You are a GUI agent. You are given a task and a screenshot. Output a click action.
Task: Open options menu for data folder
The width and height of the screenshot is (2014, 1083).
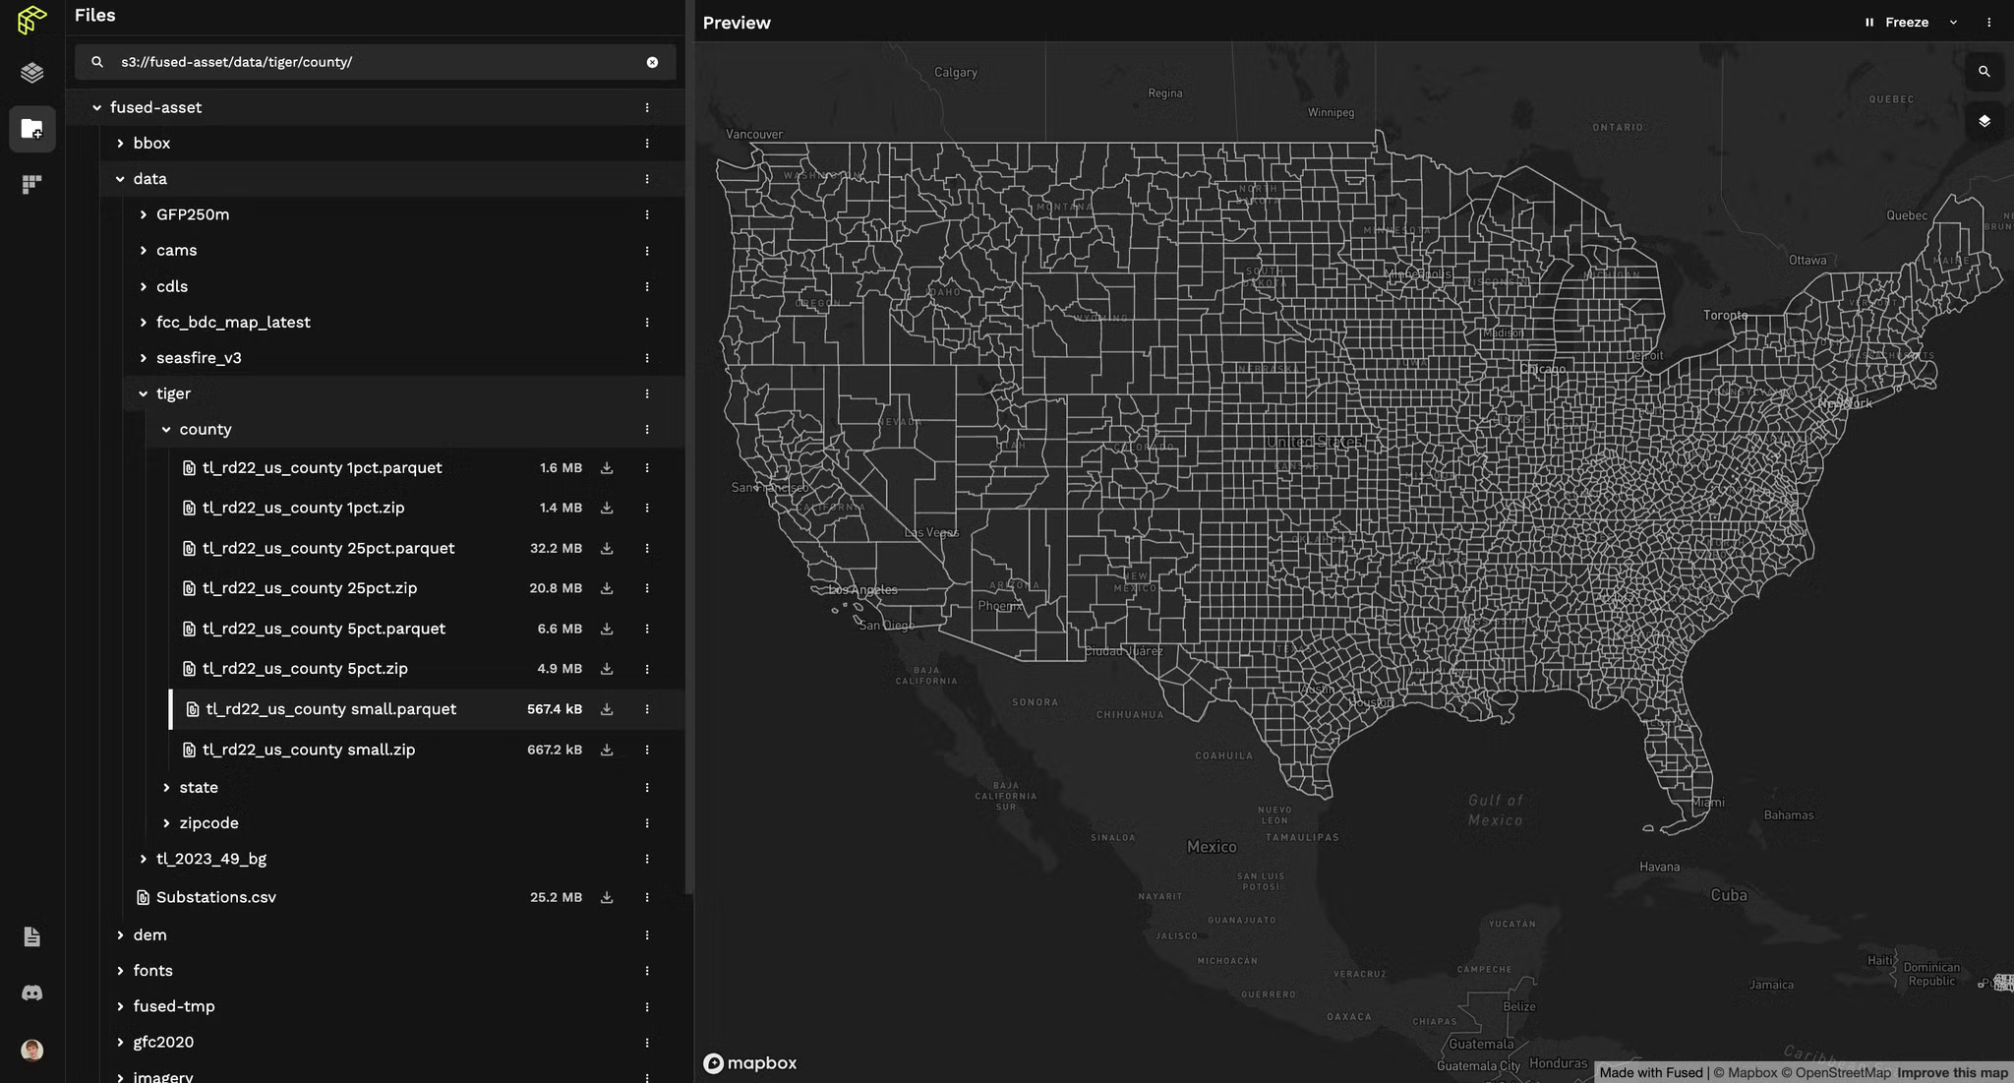tap(647, 179)
